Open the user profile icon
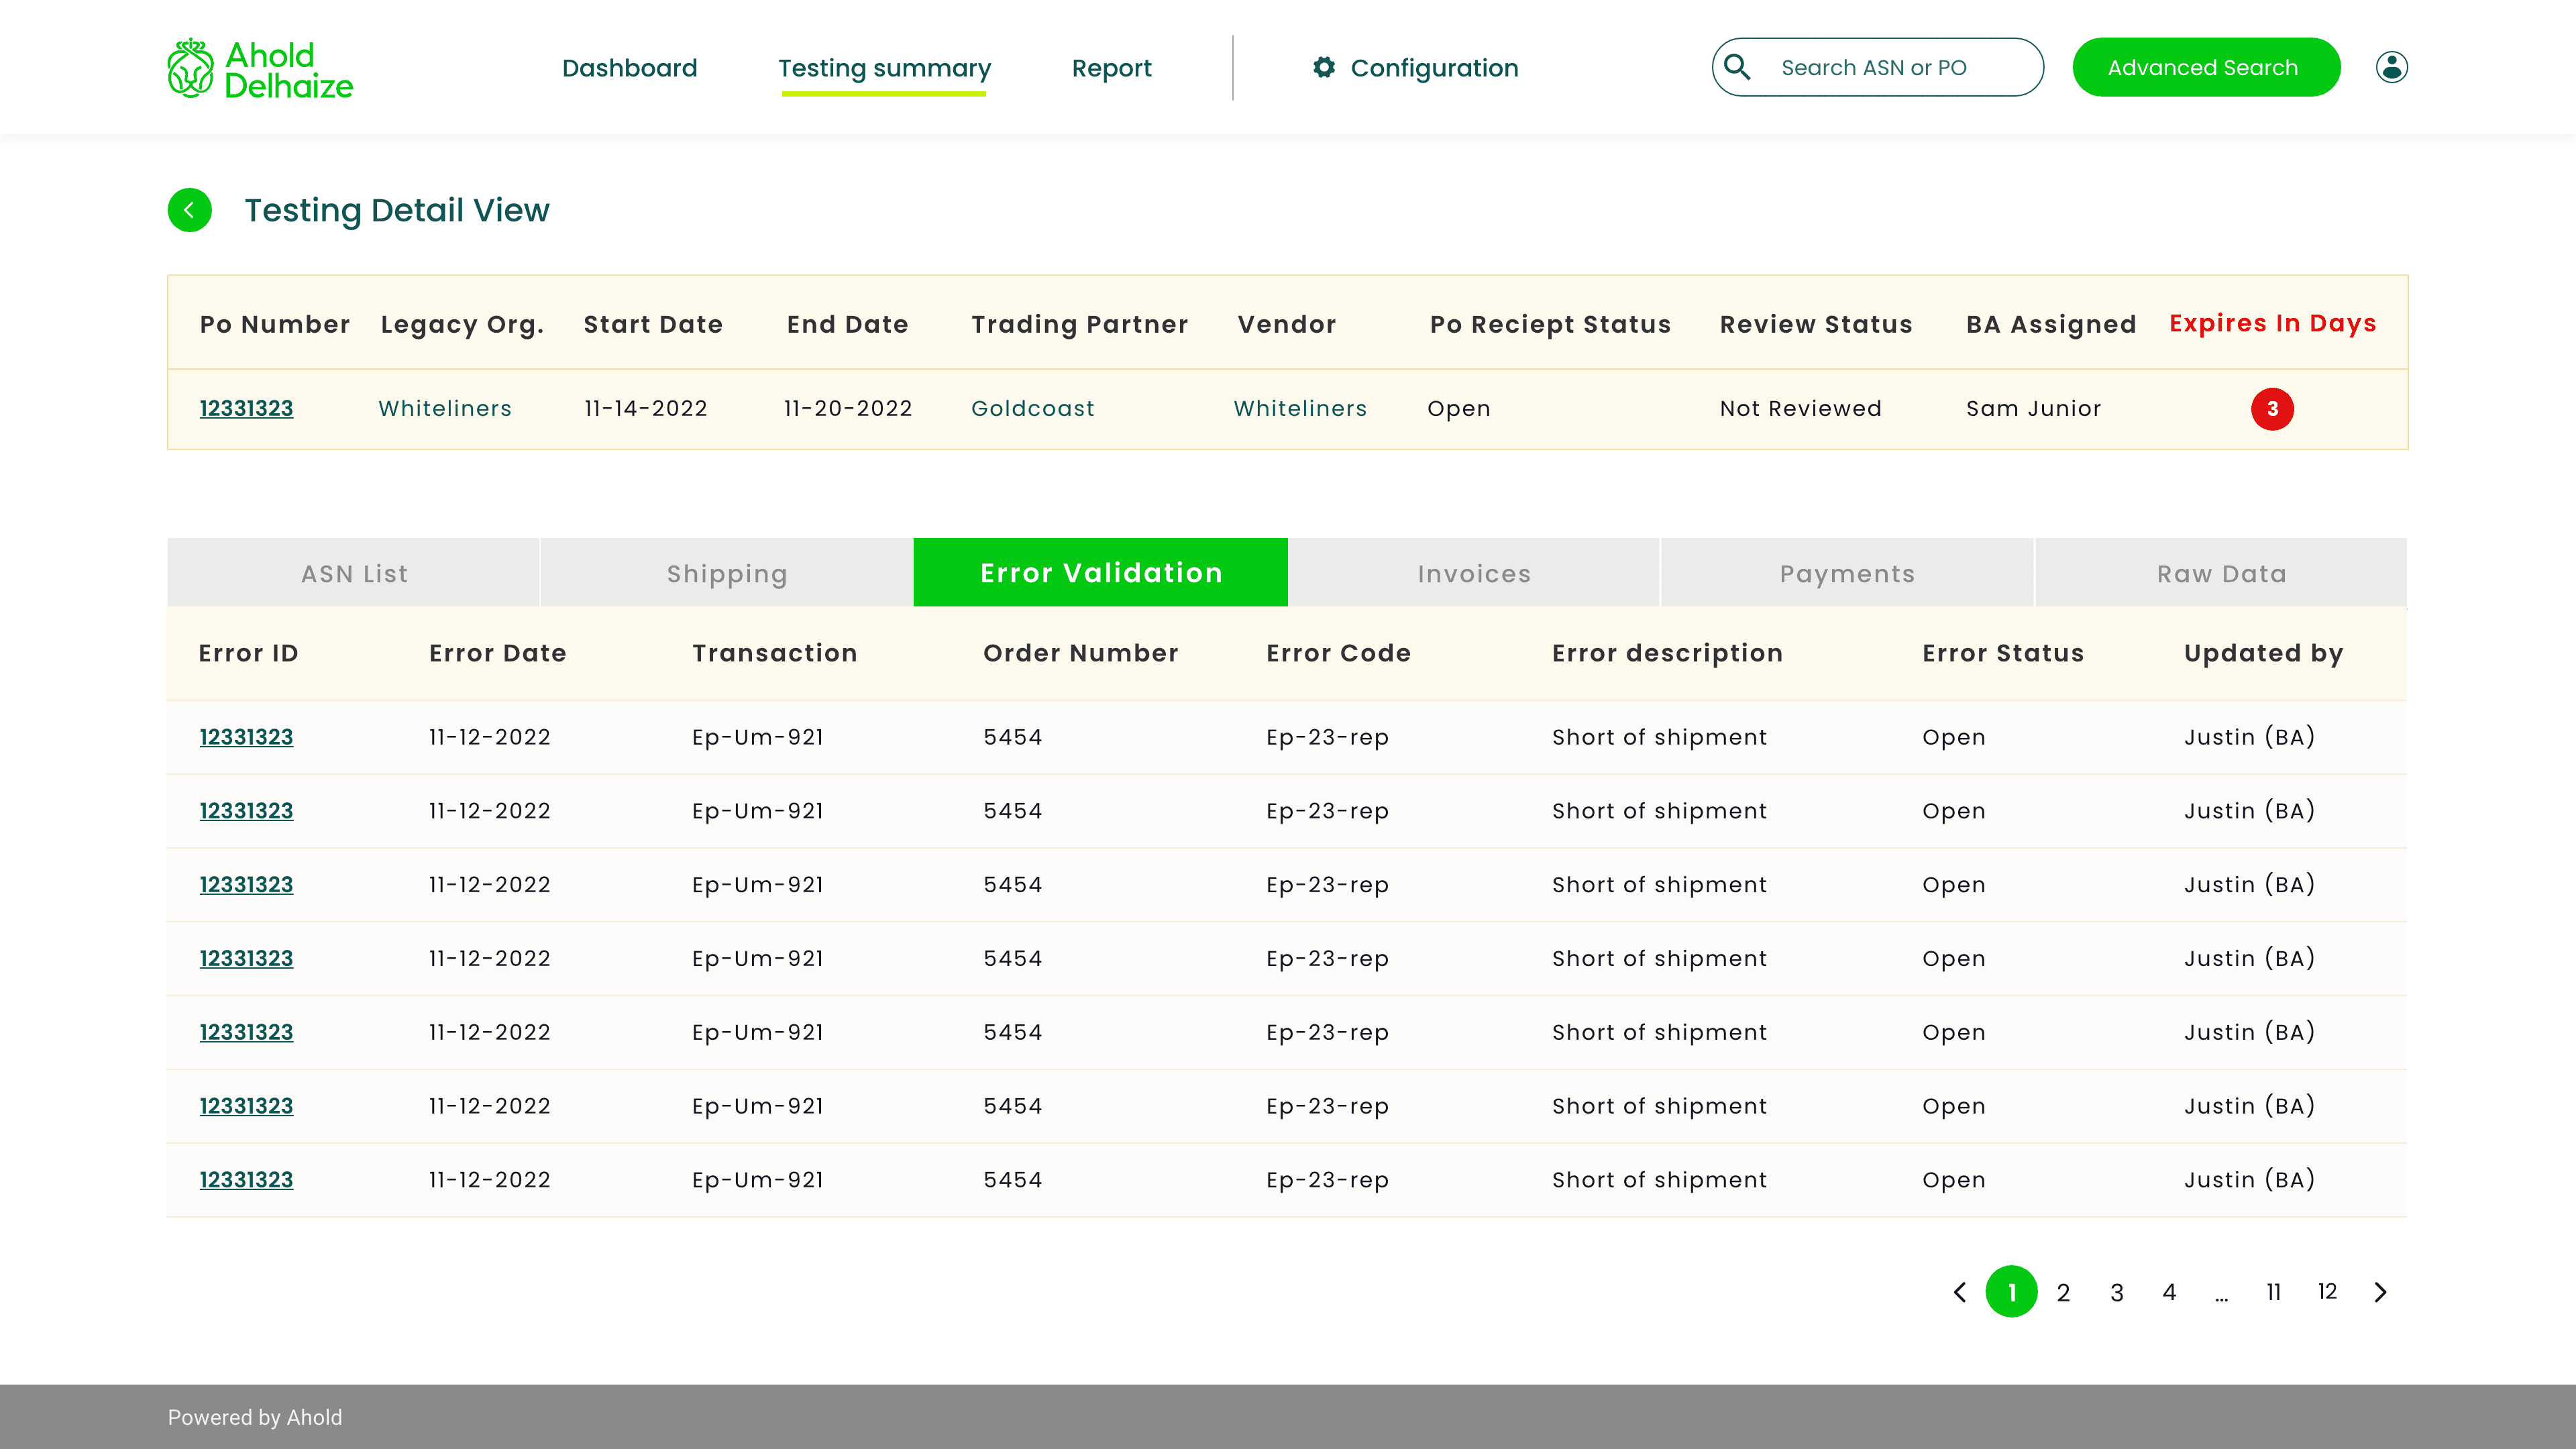Viewport: 2576px width, 1449px height. (x=2391, y=67)
